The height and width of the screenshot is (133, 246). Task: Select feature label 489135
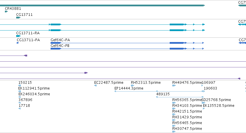[163, 94]
